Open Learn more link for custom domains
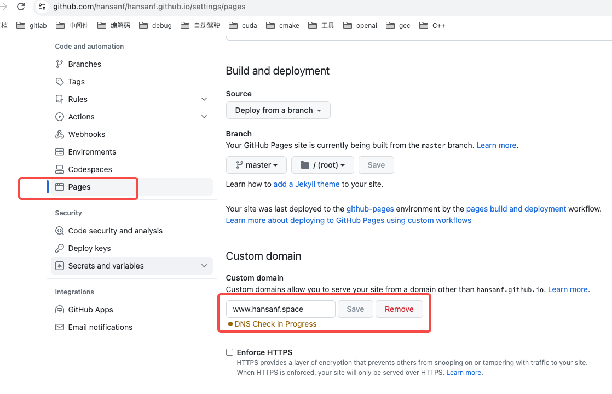612x394 pixels. point(568,290)
